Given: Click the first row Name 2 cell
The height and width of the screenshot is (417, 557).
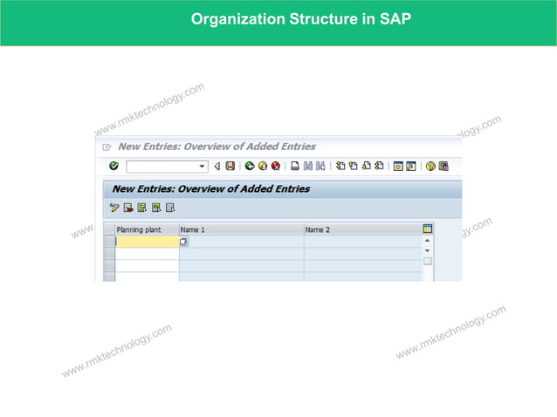Looking at the screenshot, I should [x=362, y=242].
